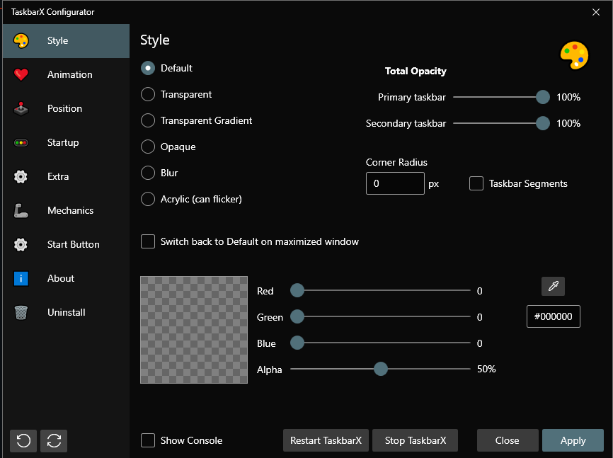Viewport: 613px width, 458px height.
Task: Select the Transparent Gradient radio button
Action: pyautogui.click(x=148, y=120)
